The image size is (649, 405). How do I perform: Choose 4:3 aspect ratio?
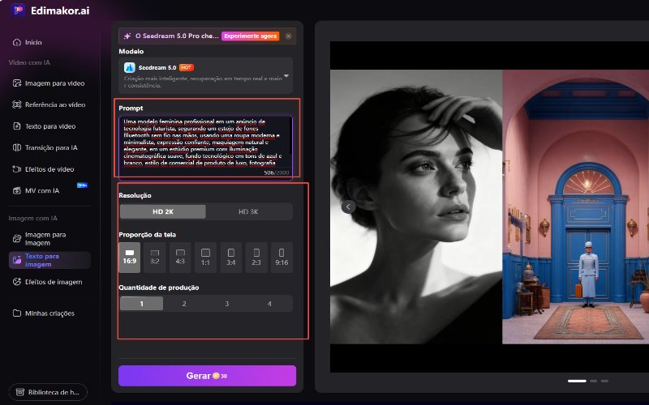180,258
